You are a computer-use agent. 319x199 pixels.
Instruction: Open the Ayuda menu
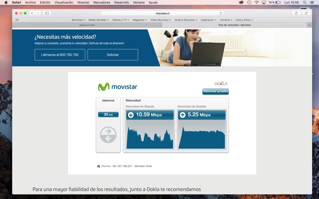pyautogui.click(x=153, y=2)
